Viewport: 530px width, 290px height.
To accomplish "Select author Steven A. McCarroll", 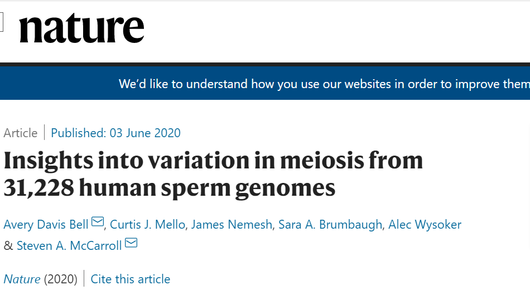I will click(69, 245).
